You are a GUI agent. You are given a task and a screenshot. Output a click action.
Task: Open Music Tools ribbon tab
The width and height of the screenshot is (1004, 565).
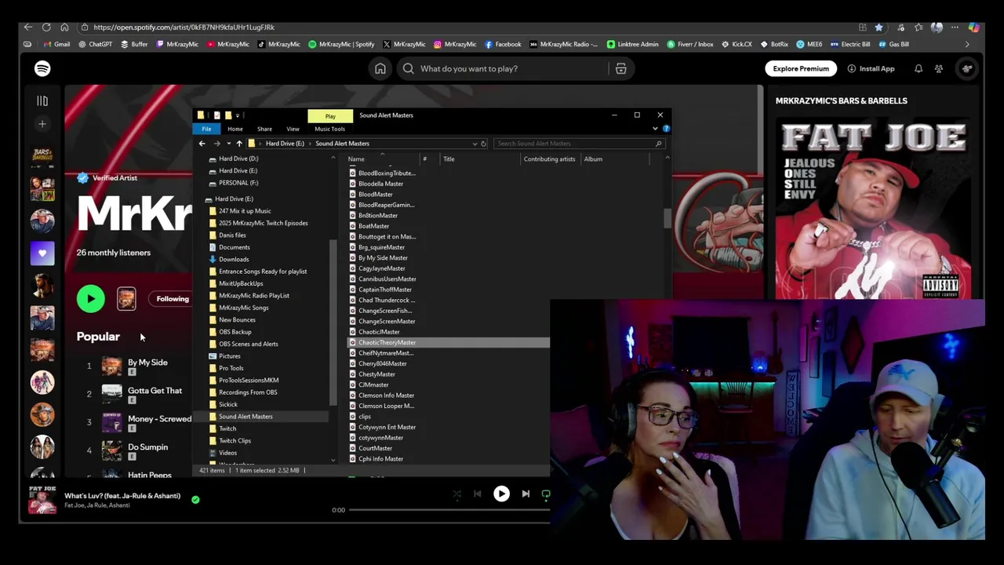(x=329, y=129)
